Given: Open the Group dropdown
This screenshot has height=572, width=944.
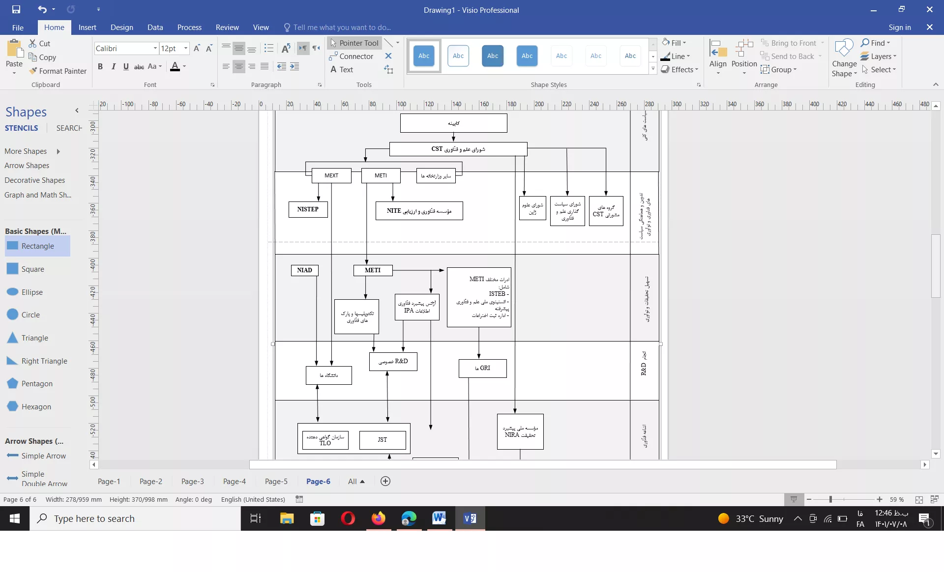Looking at the screenshot, I should pyautogui.click(x=779, y=69).
